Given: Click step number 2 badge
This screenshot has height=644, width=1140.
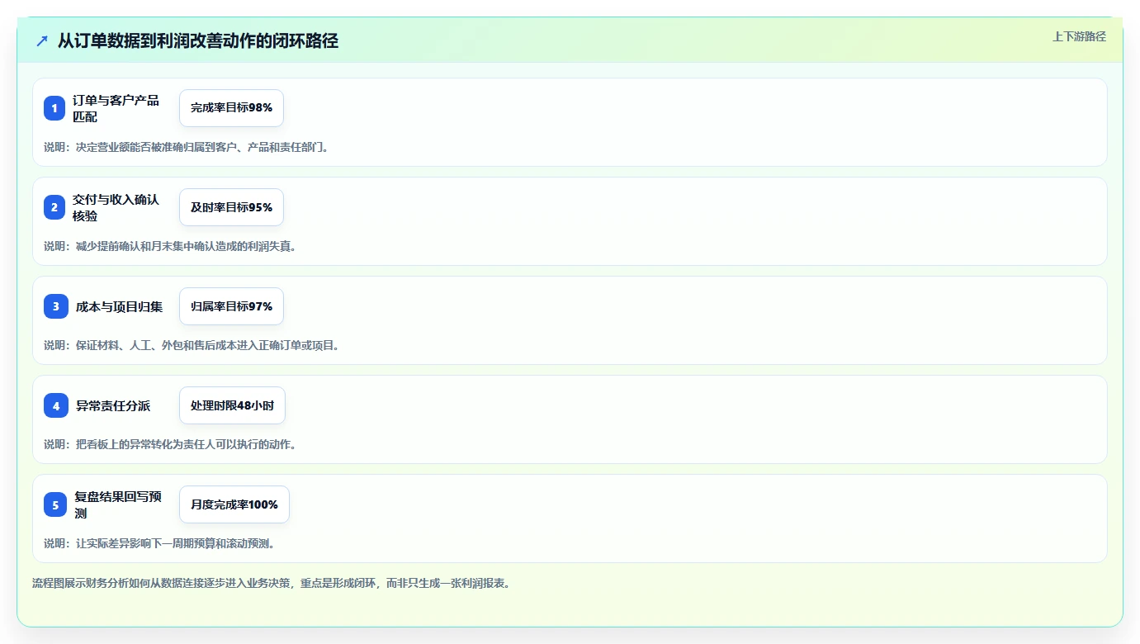Looking at the screenshot, I should [x=54, y=207].
